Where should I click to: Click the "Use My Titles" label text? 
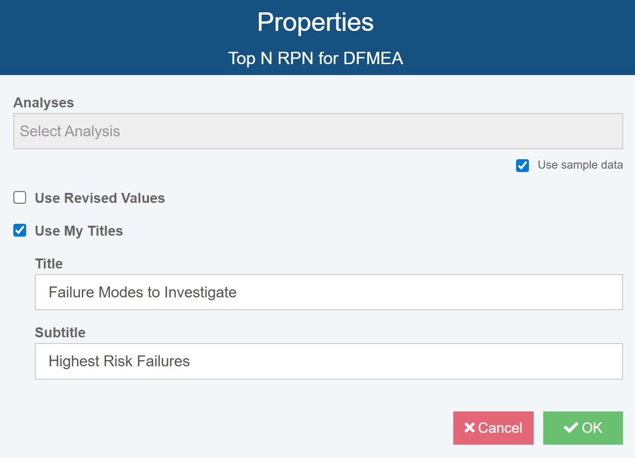(79, 231)
